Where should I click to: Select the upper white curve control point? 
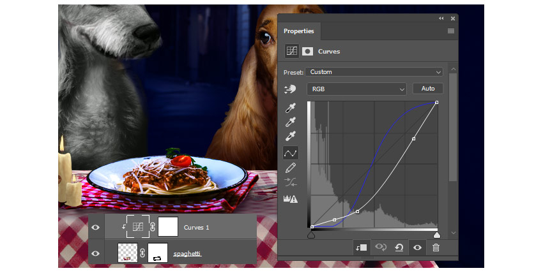pos(413,138)
